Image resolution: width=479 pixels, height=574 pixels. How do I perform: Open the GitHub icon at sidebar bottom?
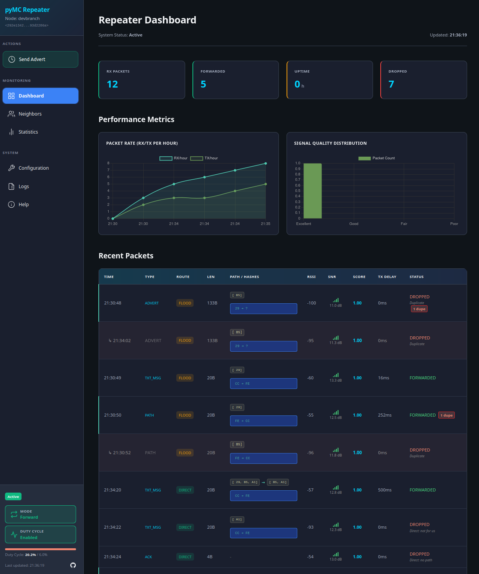point(73,565)
